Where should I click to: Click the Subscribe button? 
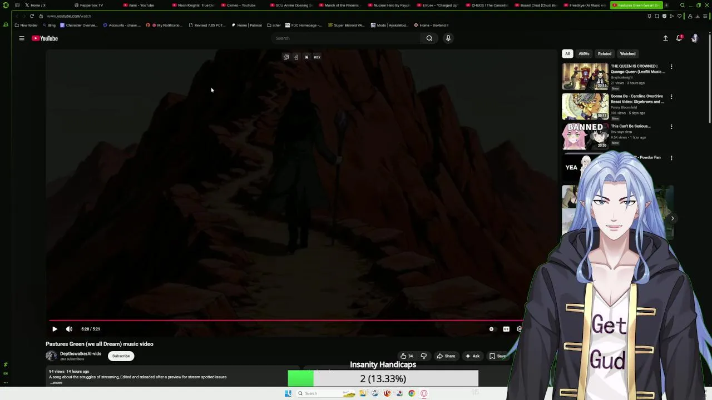[x=121, y=356]
